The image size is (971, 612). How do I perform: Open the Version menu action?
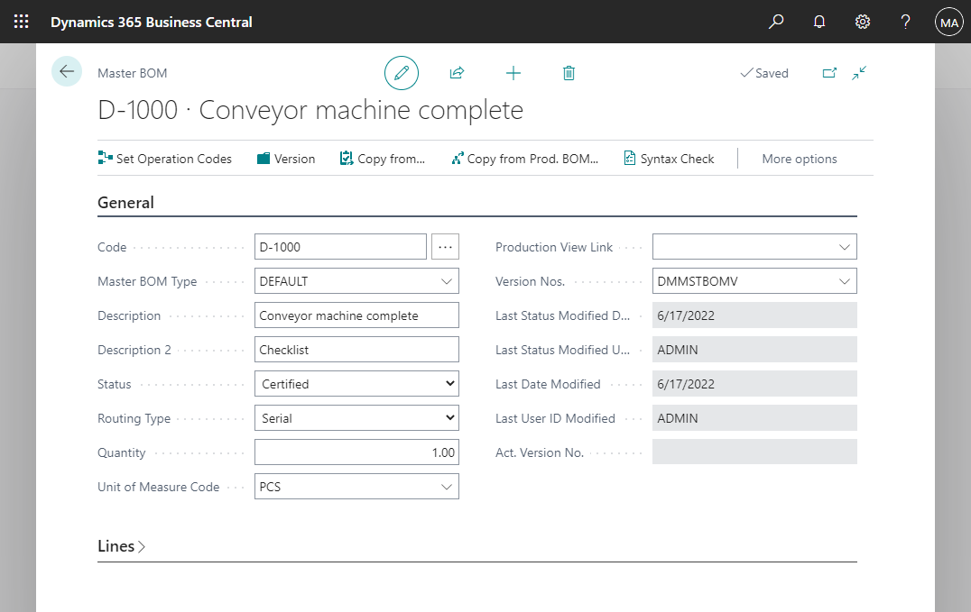coord(286,159)
